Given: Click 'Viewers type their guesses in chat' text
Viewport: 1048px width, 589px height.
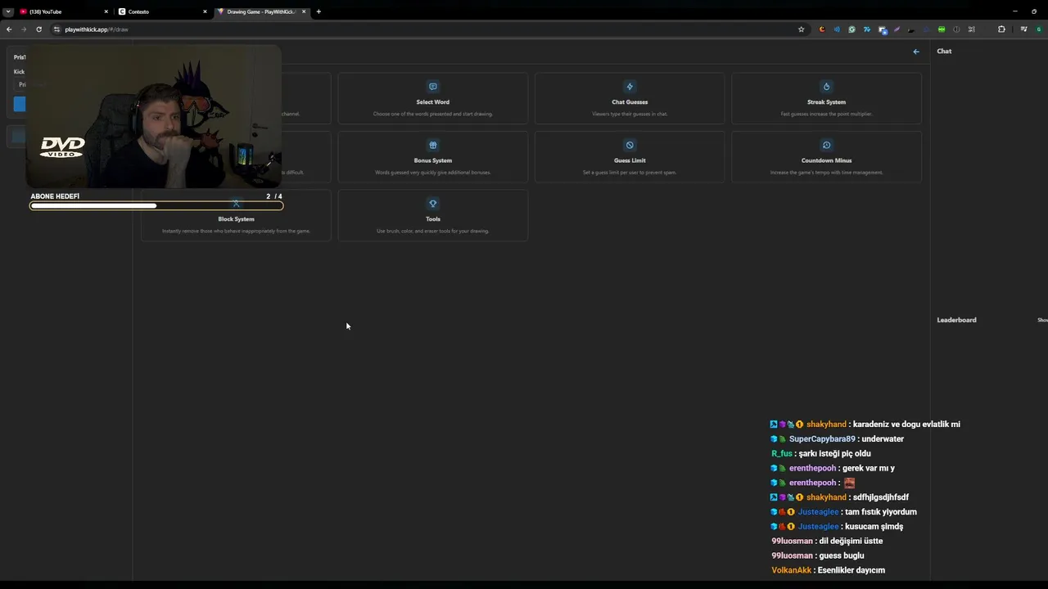Looking at the screenshot, I should (x=630, y=114).
